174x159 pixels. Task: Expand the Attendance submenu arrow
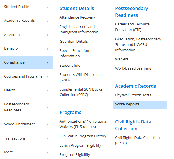point(47,35)
